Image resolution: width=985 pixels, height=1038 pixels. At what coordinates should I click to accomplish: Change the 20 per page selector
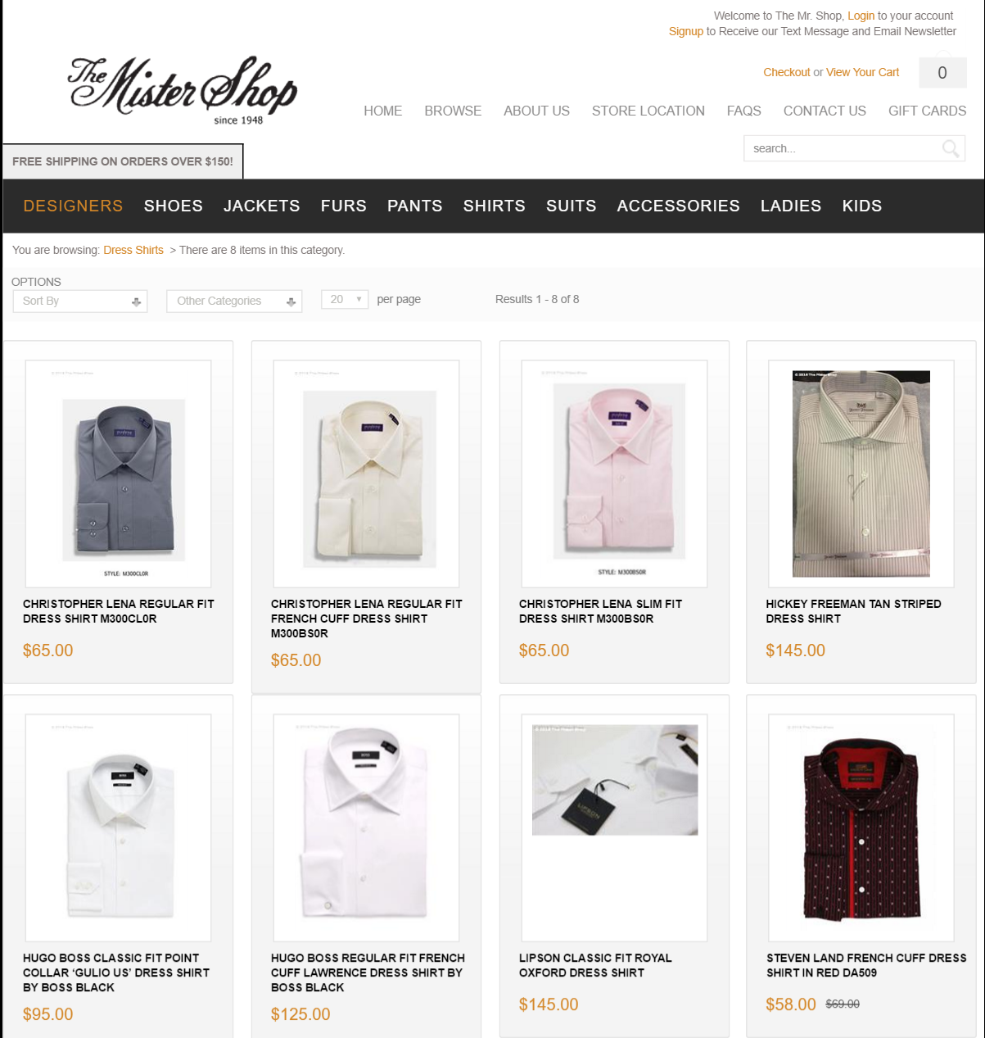click(x=345, y=299)
